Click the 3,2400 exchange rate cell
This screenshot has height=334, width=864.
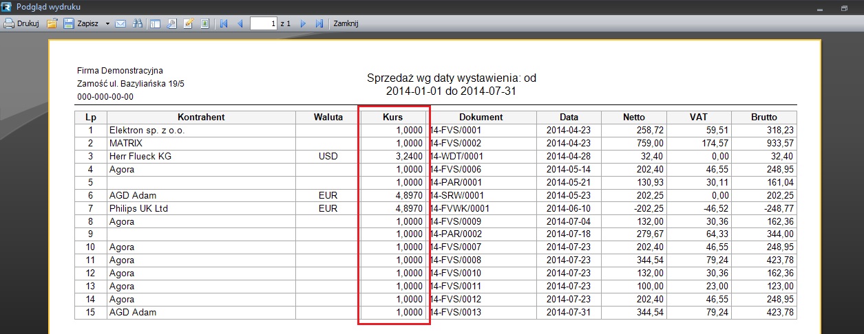point(393,156)
